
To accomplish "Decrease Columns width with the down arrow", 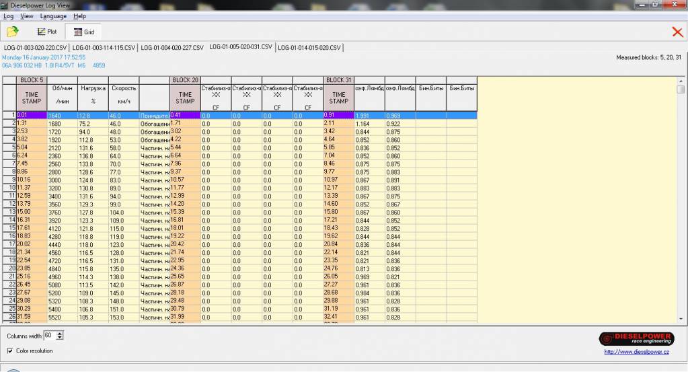I will point(61,338).
